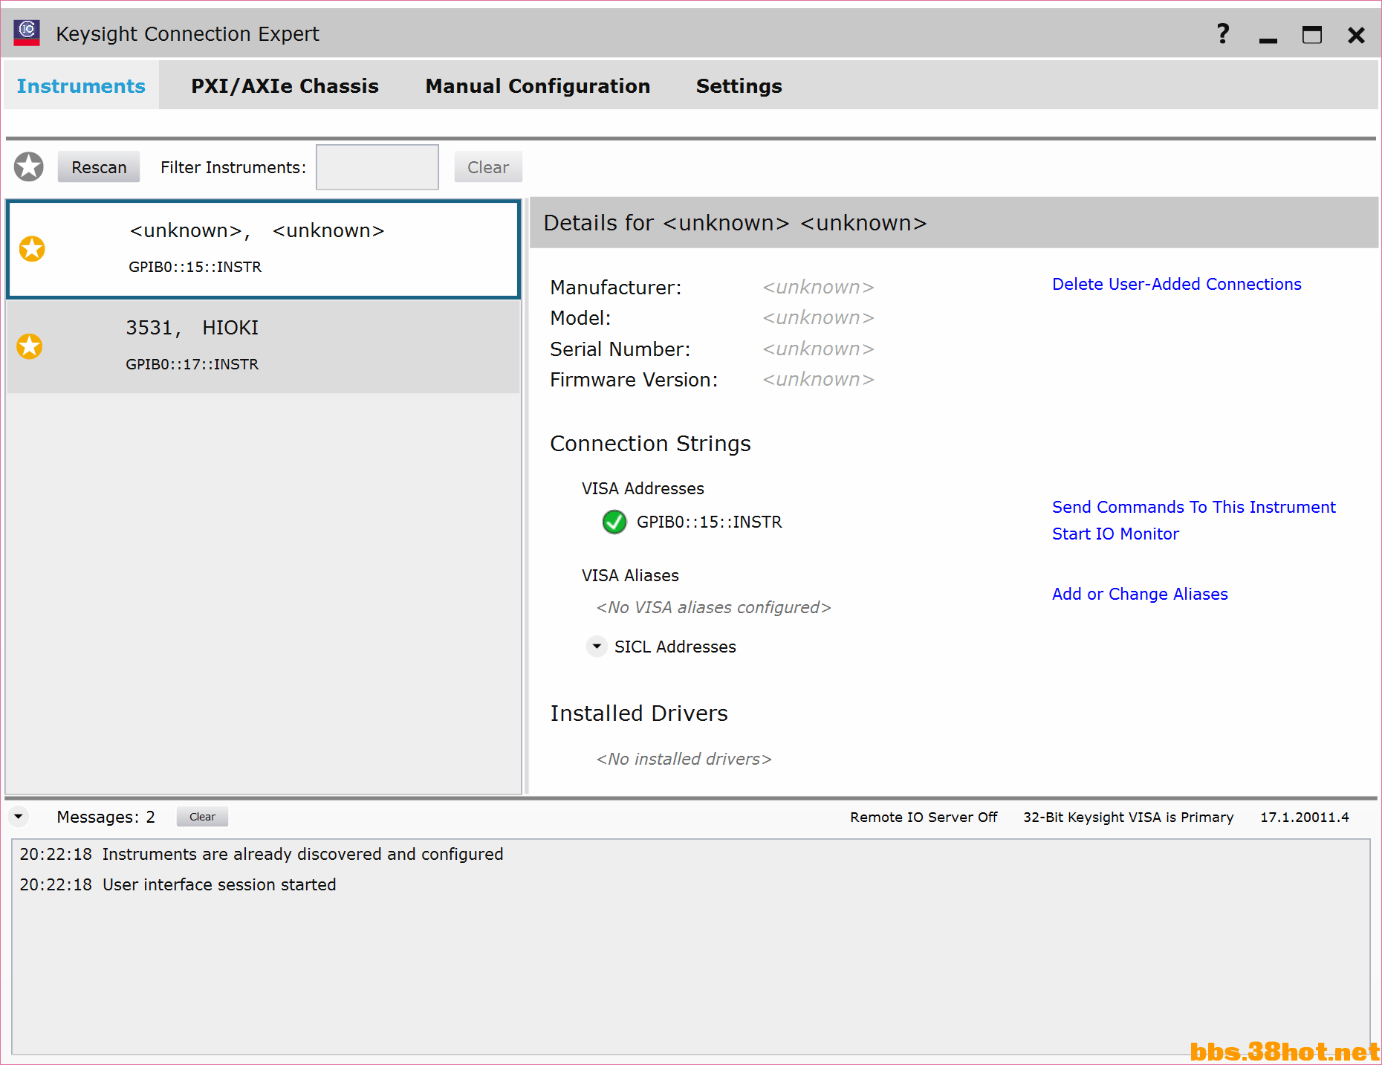Click Delete User-Added Connections link
This screenshot has width=1382, height=1065.
1176,284
